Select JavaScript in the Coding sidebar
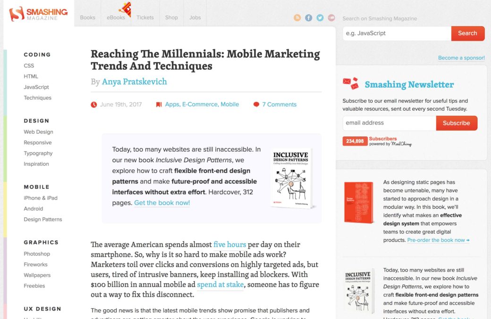The image size is (491, 319). pyautogui.click(x=36, y=87)
